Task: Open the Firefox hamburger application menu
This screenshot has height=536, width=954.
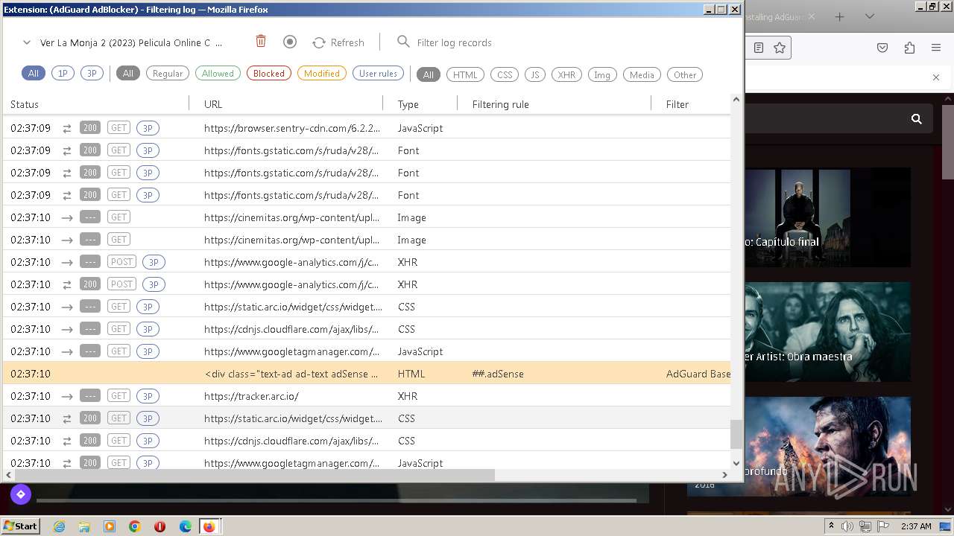Action: [x=936, y=48]
